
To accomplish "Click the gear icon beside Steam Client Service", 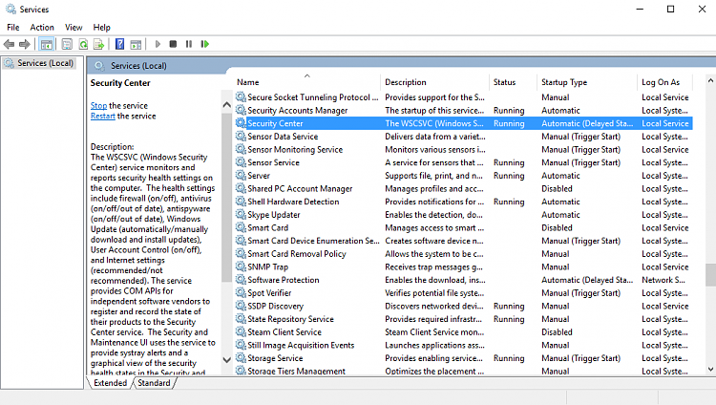I will [x=241, y=331].
